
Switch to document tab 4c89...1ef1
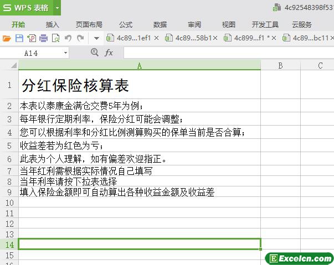[x=129, y=38]
